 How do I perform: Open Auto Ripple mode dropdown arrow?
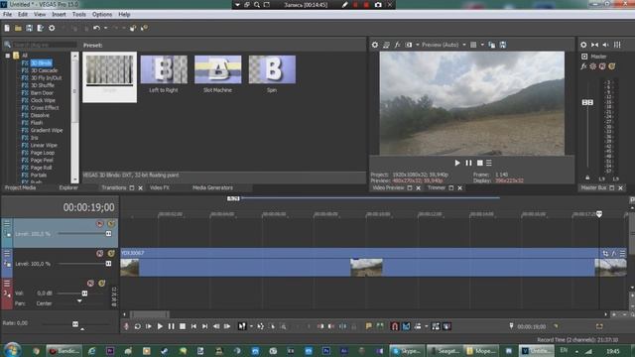[x=427, y=326]
